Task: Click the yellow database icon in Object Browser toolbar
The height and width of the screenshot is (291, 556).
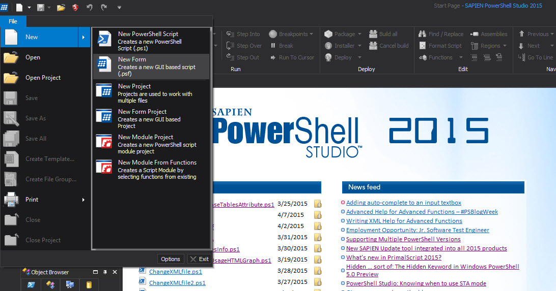Action: pyautogui.click(x=89, y=284)
